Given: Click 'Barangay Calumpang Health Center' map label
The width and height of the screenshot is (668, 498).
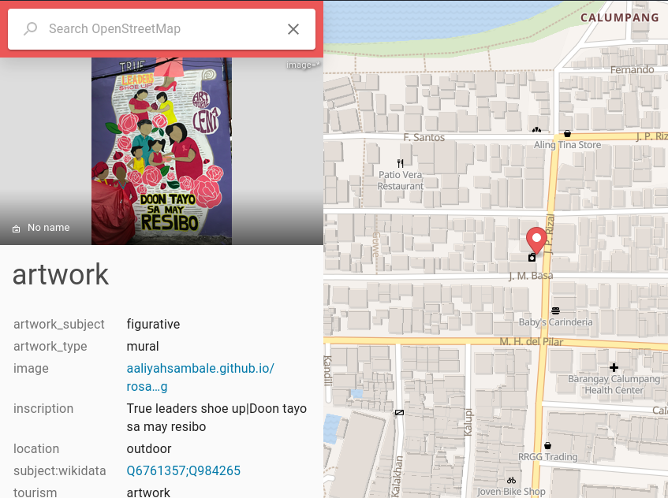Looking at the screenshot, I should (614, 385).
